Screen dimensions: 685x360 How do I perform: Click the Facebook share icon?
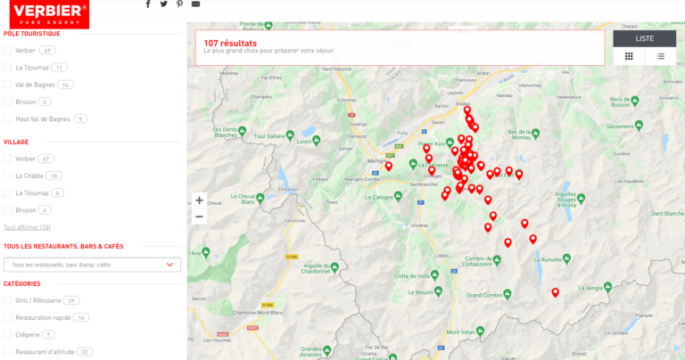pos(148,4)
